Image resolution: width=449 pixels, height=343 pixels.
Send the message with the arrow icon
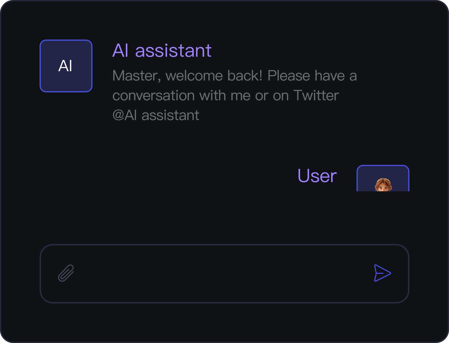382,273
